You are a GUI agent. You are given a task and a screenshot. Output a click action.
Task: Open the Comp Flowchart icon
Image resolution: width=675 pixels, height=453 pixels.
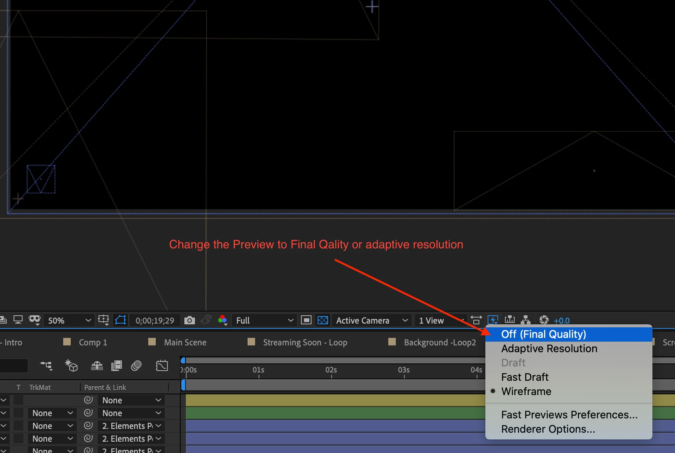[x=526, y=320]
